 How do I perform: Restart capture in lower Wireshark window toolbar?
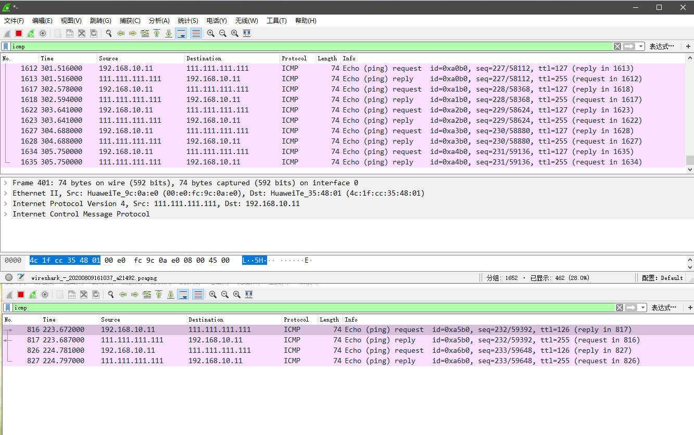point(33,295)
